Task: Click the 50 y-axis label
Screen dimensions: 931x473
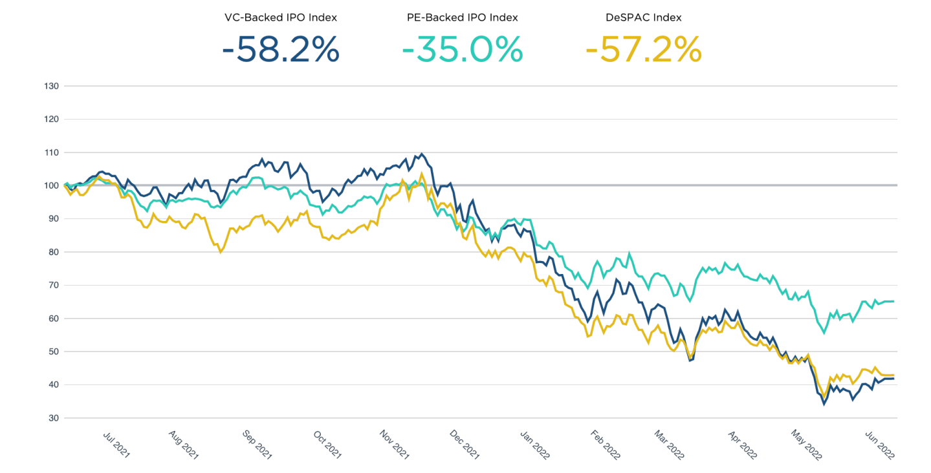Action: click(x=54, y=352)
